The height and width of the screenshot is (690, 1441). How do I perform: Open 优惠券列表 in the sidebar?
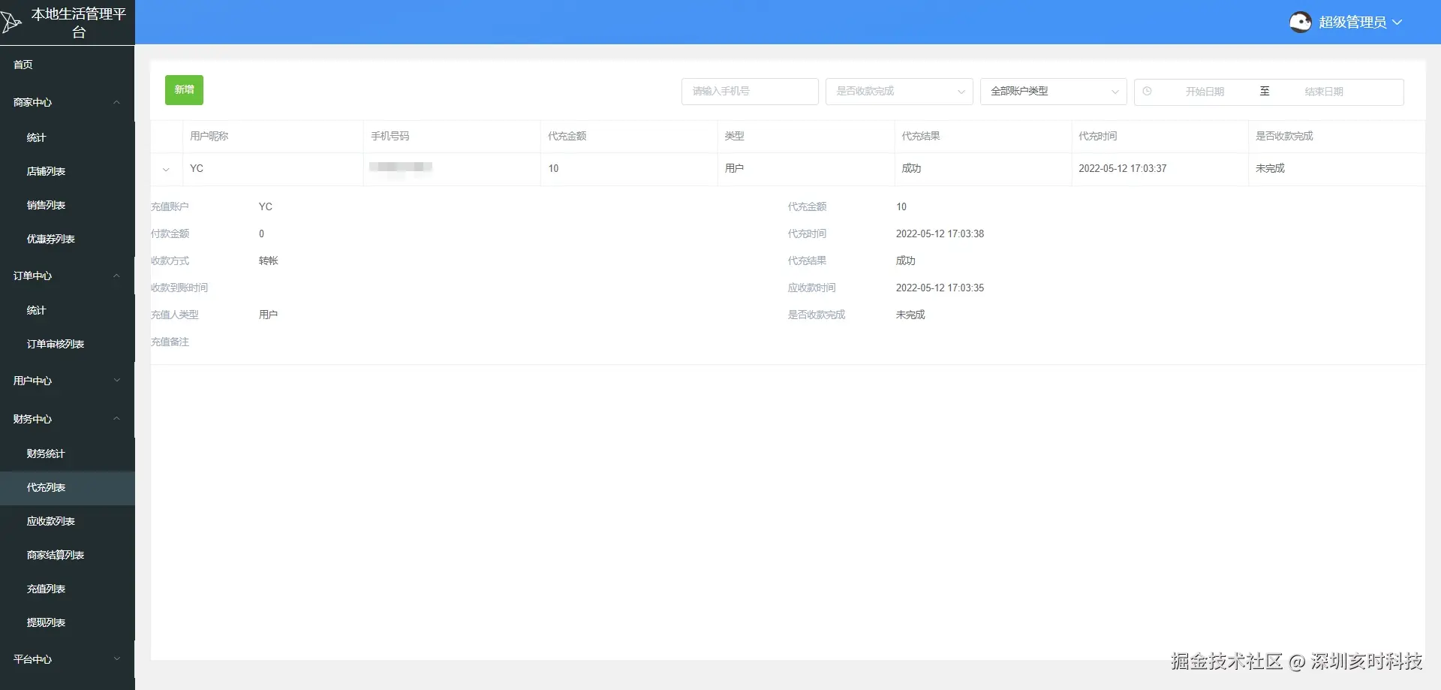pyautogui.click(x=68, y=239)
